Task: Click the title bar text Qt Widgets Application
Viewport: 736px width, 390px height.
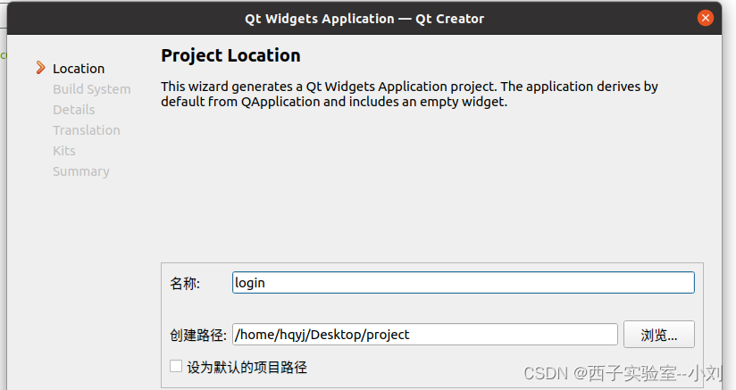Action: (x=320, y=19)
